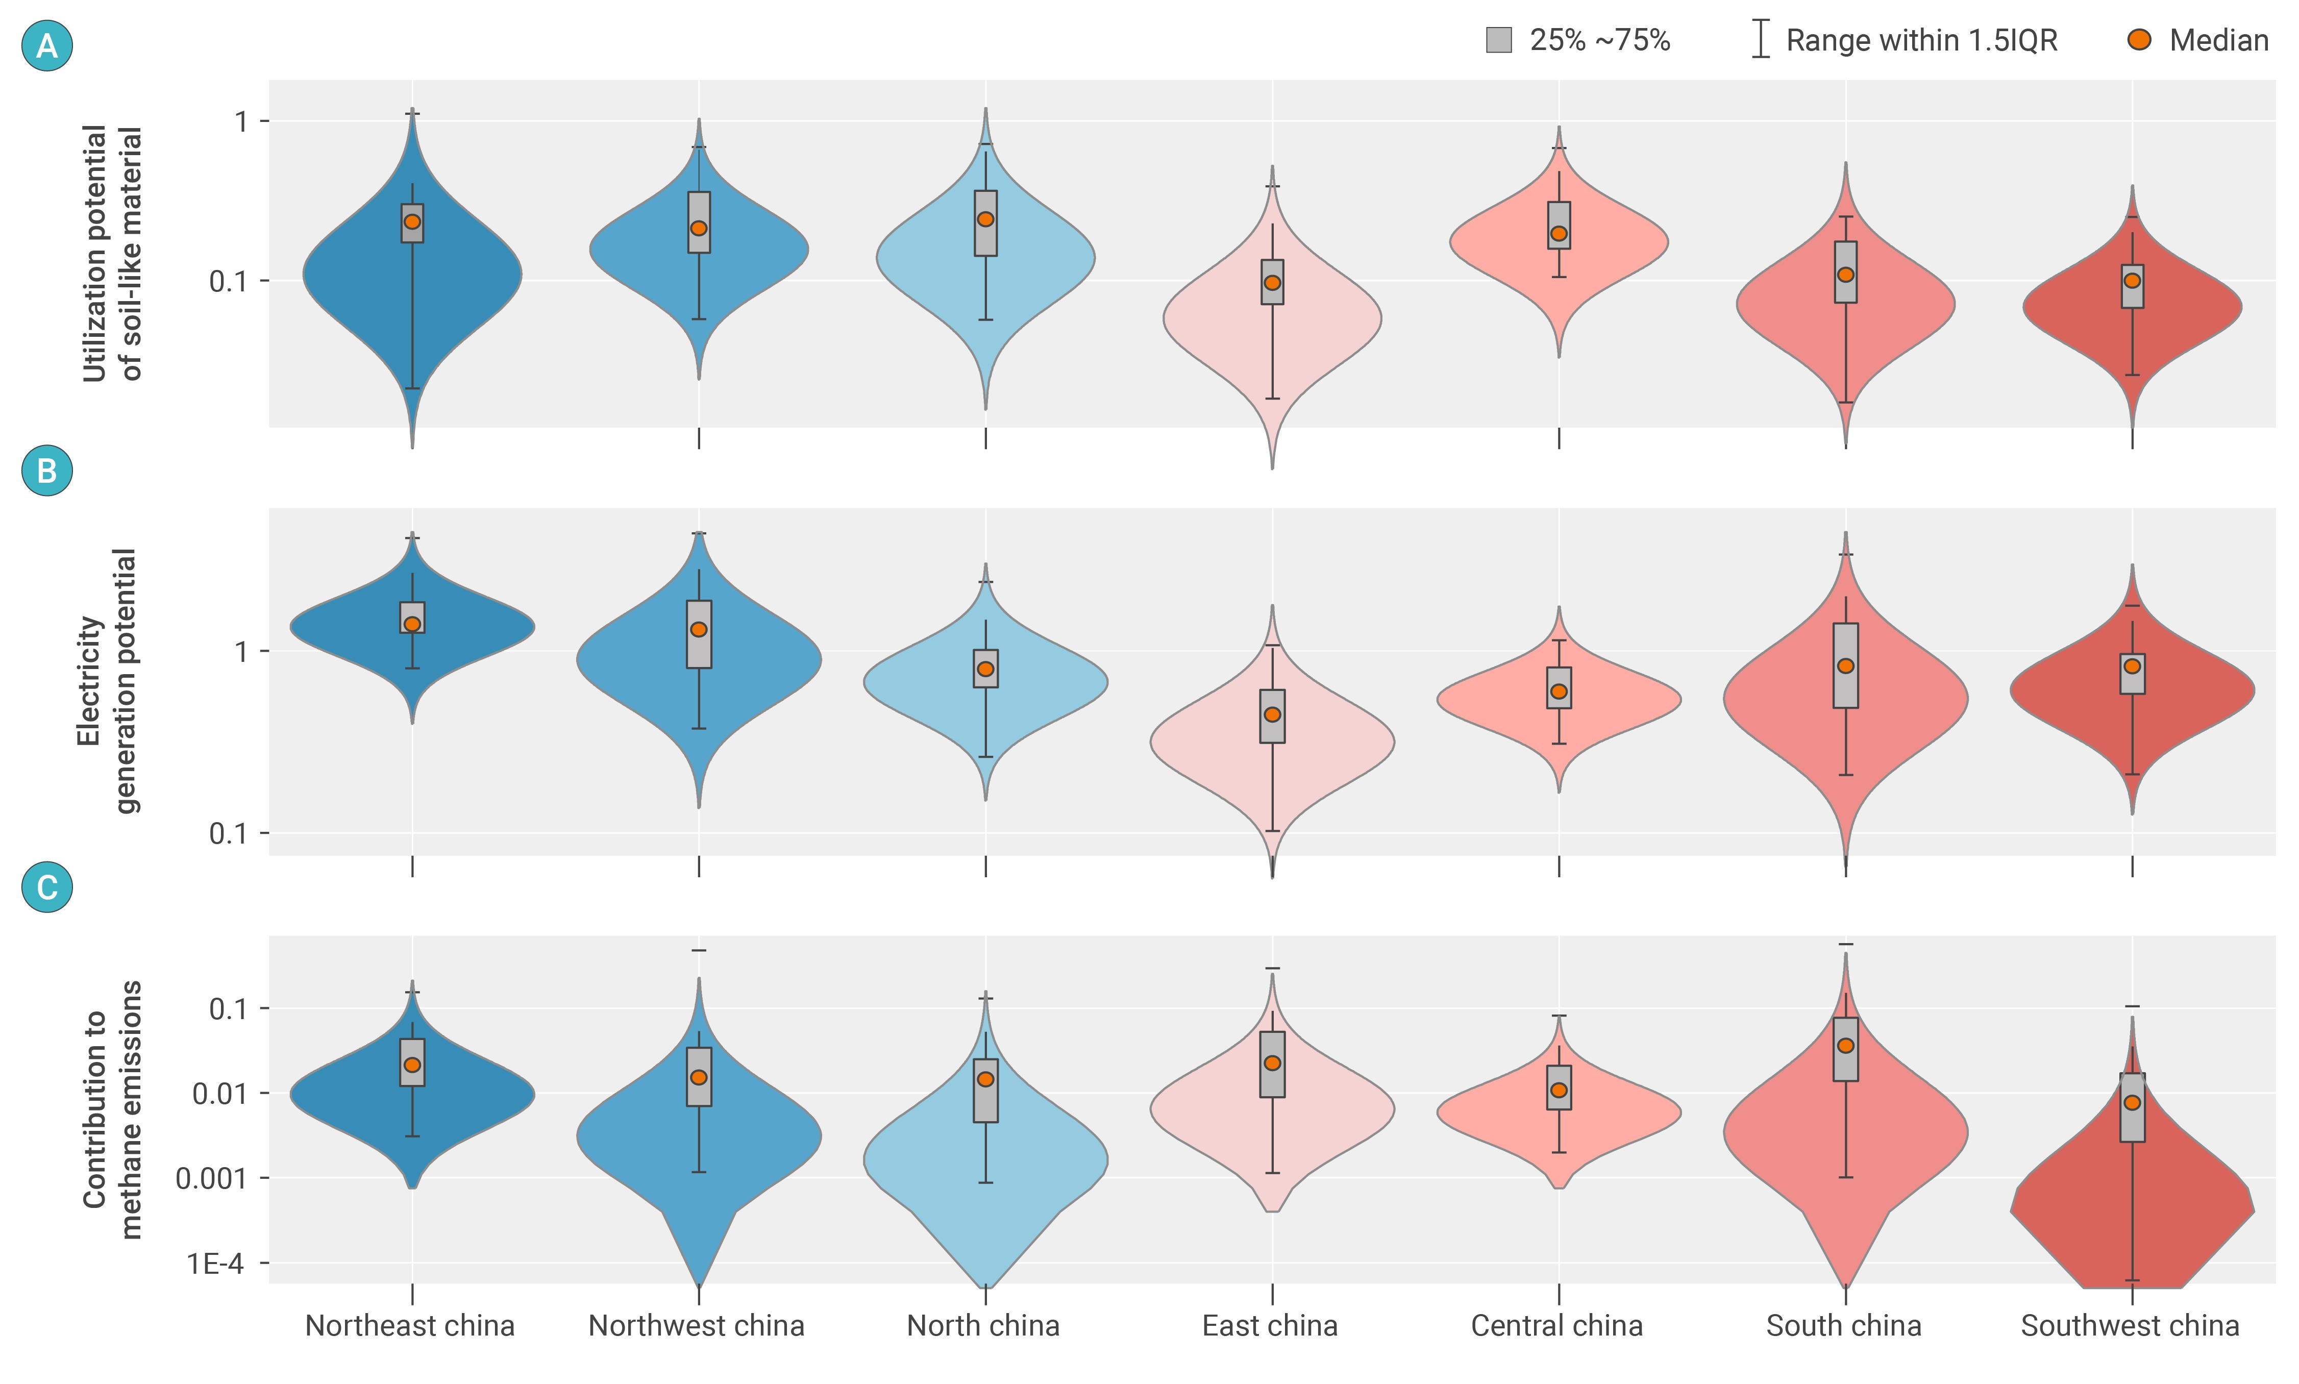Click the "Range within 1.5IQR" legend text

click(1921, 41)
